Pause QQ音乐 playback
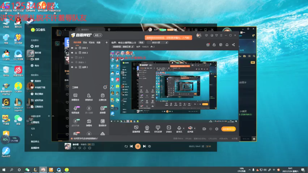The height and width of the screenshot is (173, 308). [138, 146]
